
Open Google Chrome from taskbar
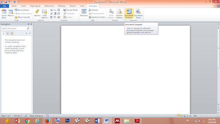(27, 121)
